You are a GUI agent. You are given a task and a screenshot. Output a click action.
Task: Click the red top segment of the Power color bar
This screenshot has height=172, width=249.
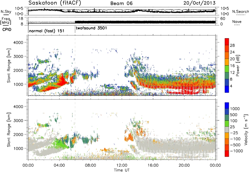[227, 42]
